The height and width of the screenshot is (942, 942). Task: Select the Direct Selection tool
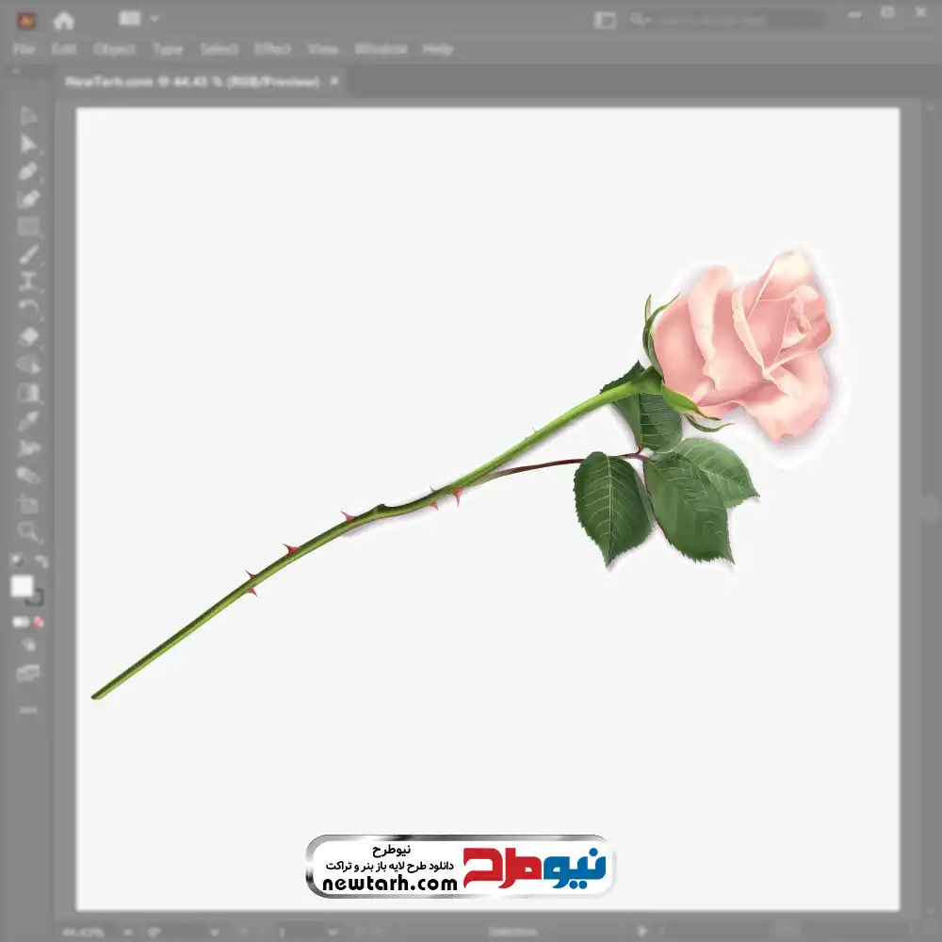pyautogui.click(x=28, y=144)
